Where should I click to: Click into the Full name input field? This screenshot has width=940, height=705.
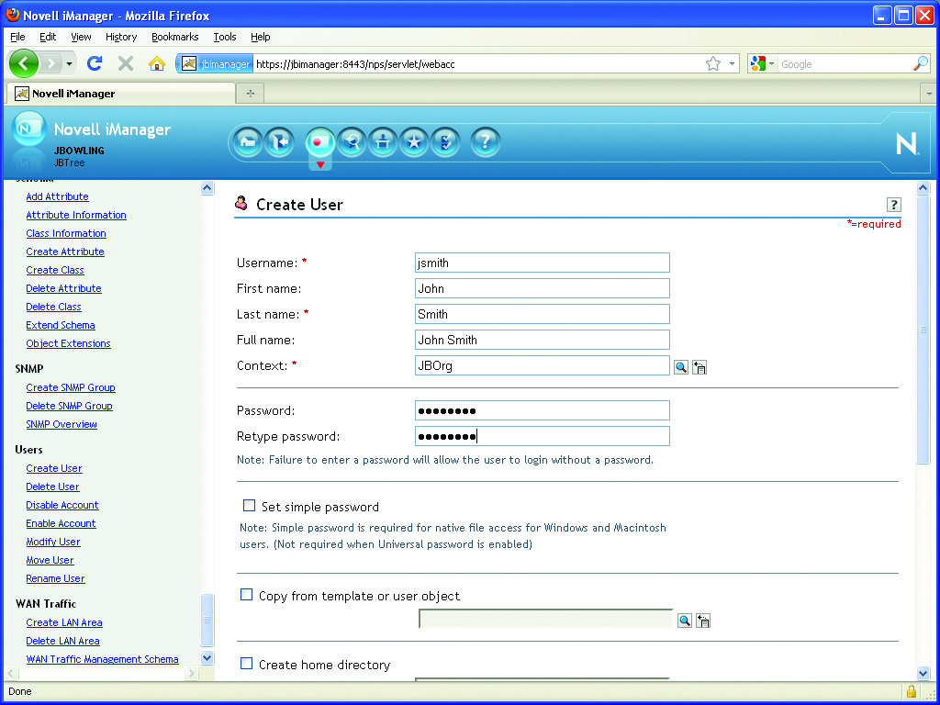(542, 340)
